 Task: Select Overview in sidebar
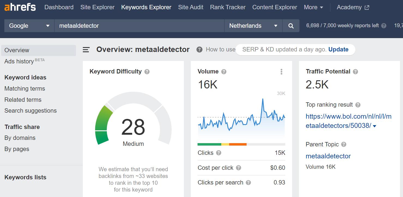38,50
